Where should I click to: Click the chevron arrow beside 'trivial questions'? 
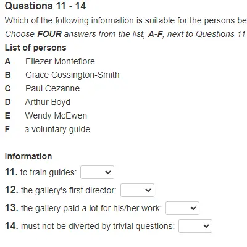click(206, 226)
